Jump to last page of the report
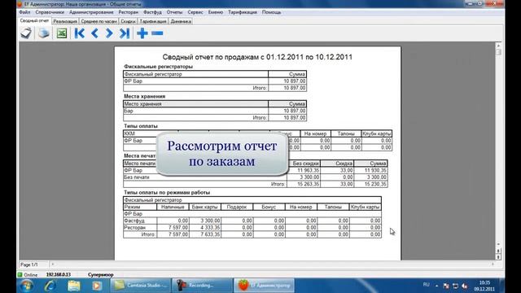 coord(125,33)
